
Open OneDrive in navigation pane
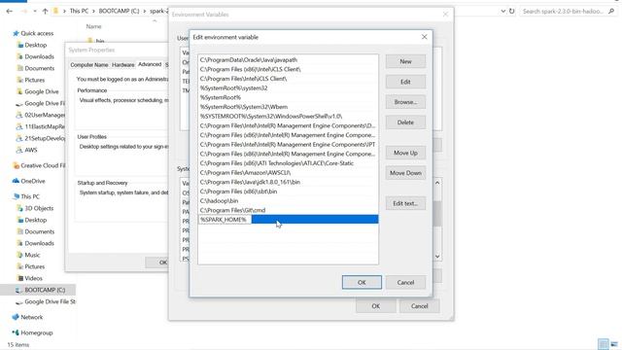coord(32,181)
